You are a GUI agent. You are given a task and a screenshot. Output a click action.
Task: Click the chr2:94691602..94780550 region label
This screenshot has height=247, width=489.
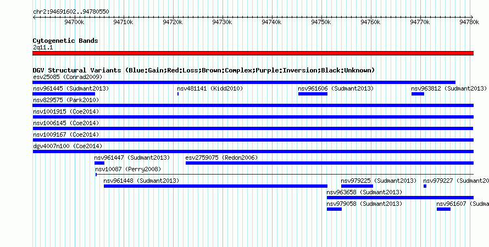pyautogui.click(x=71, y=12)
